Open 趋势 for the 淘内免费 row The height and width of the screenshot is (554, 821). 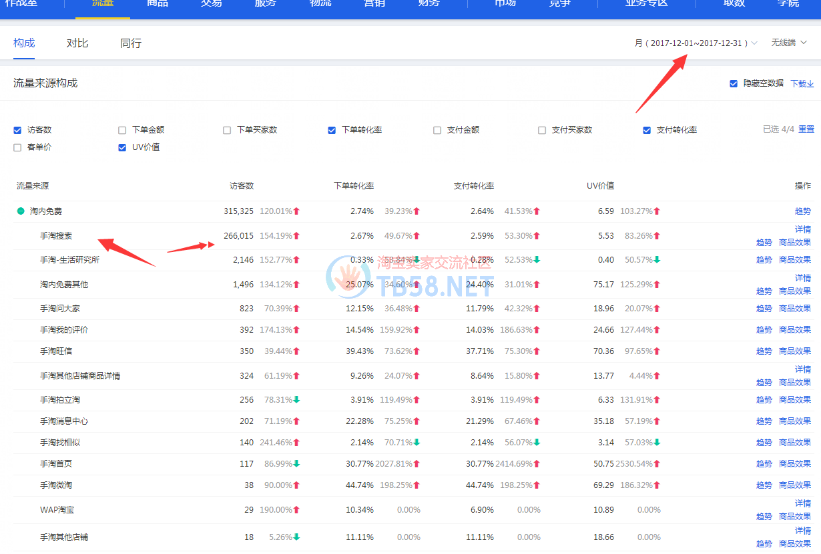803,211
